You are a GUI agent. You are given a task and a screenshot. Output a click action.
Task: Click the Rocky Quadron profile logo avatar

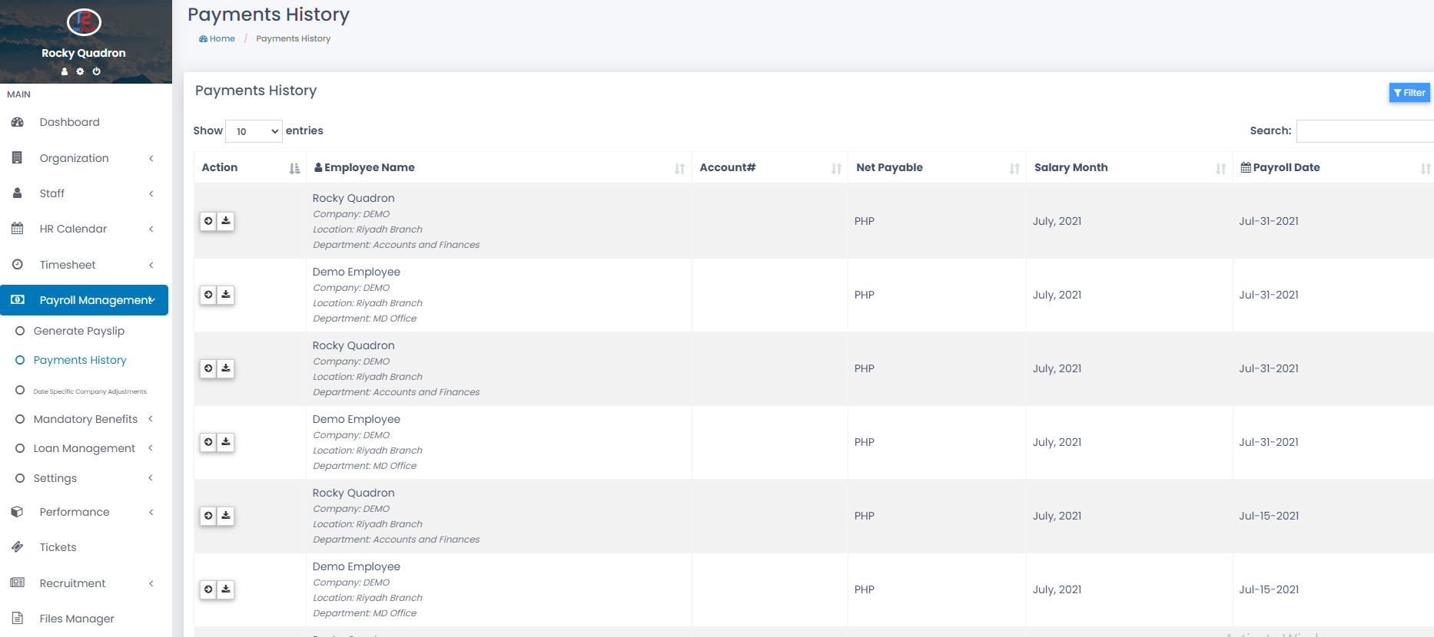click(84, 21)
